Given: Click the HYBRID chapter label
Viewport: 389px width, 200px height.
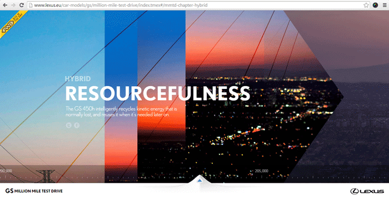Looking at the screenshot, I should [x=78, y=79].
